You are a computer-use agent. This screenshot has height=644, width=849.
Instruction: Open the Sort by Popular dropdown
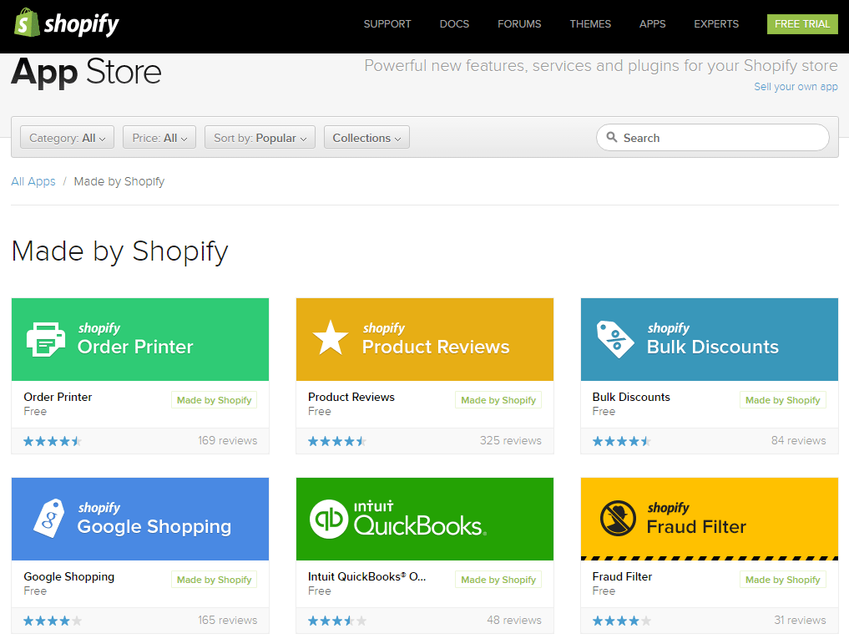coord(260,137)
